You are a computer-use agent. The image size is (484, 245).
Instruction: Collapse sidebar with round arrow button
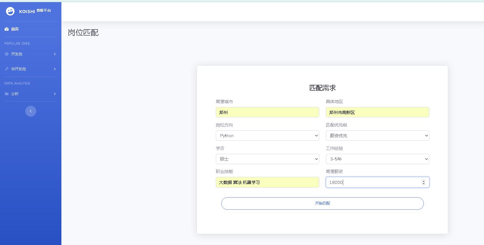click(x=31, y=111)
